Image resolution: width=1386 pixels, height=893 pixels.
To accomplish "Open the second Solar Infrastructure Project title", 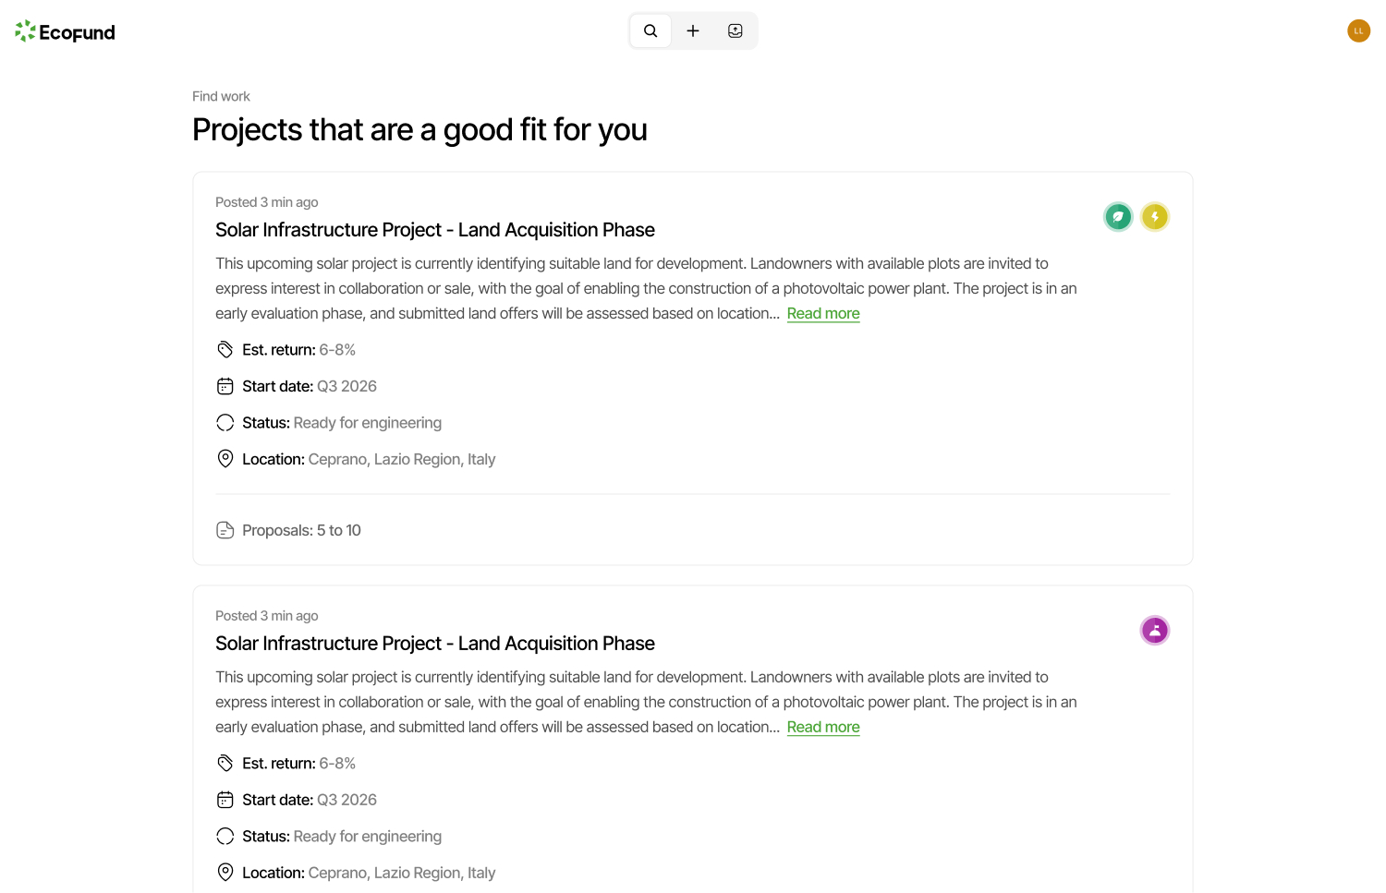I will pyautogui.click(x=435, y=644).
